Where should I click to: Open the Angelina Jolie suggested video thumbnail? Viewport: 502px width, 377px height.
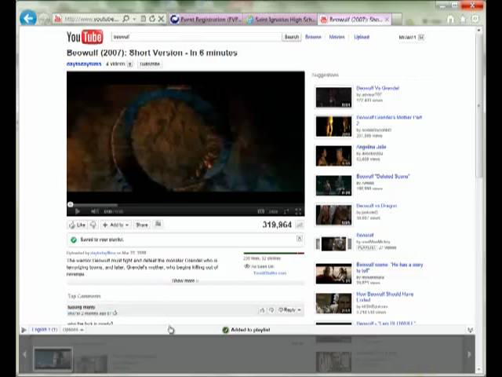coord(333,156)
